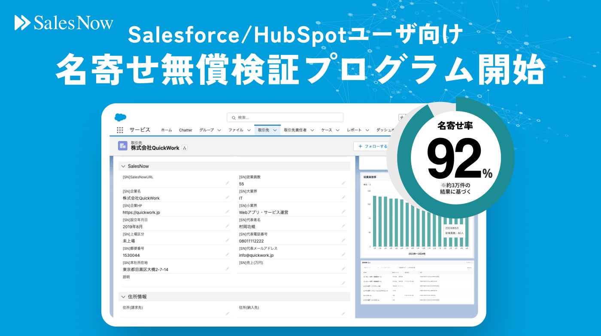Click the 2019年8月 founding date value
Screen dimensions: 601x336
coord(133,226)
